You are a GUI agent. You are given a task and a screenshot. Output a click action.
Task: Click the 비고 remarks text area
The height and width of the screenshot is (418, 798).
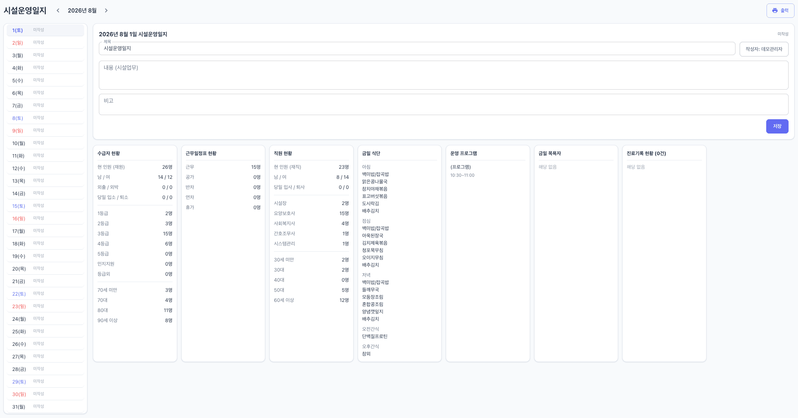click(x=443, y=104)
